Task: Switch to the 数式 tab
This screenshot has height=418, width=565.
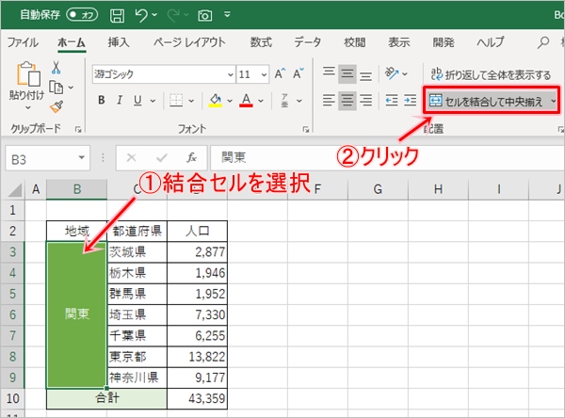Action: (x=261, y=42)
